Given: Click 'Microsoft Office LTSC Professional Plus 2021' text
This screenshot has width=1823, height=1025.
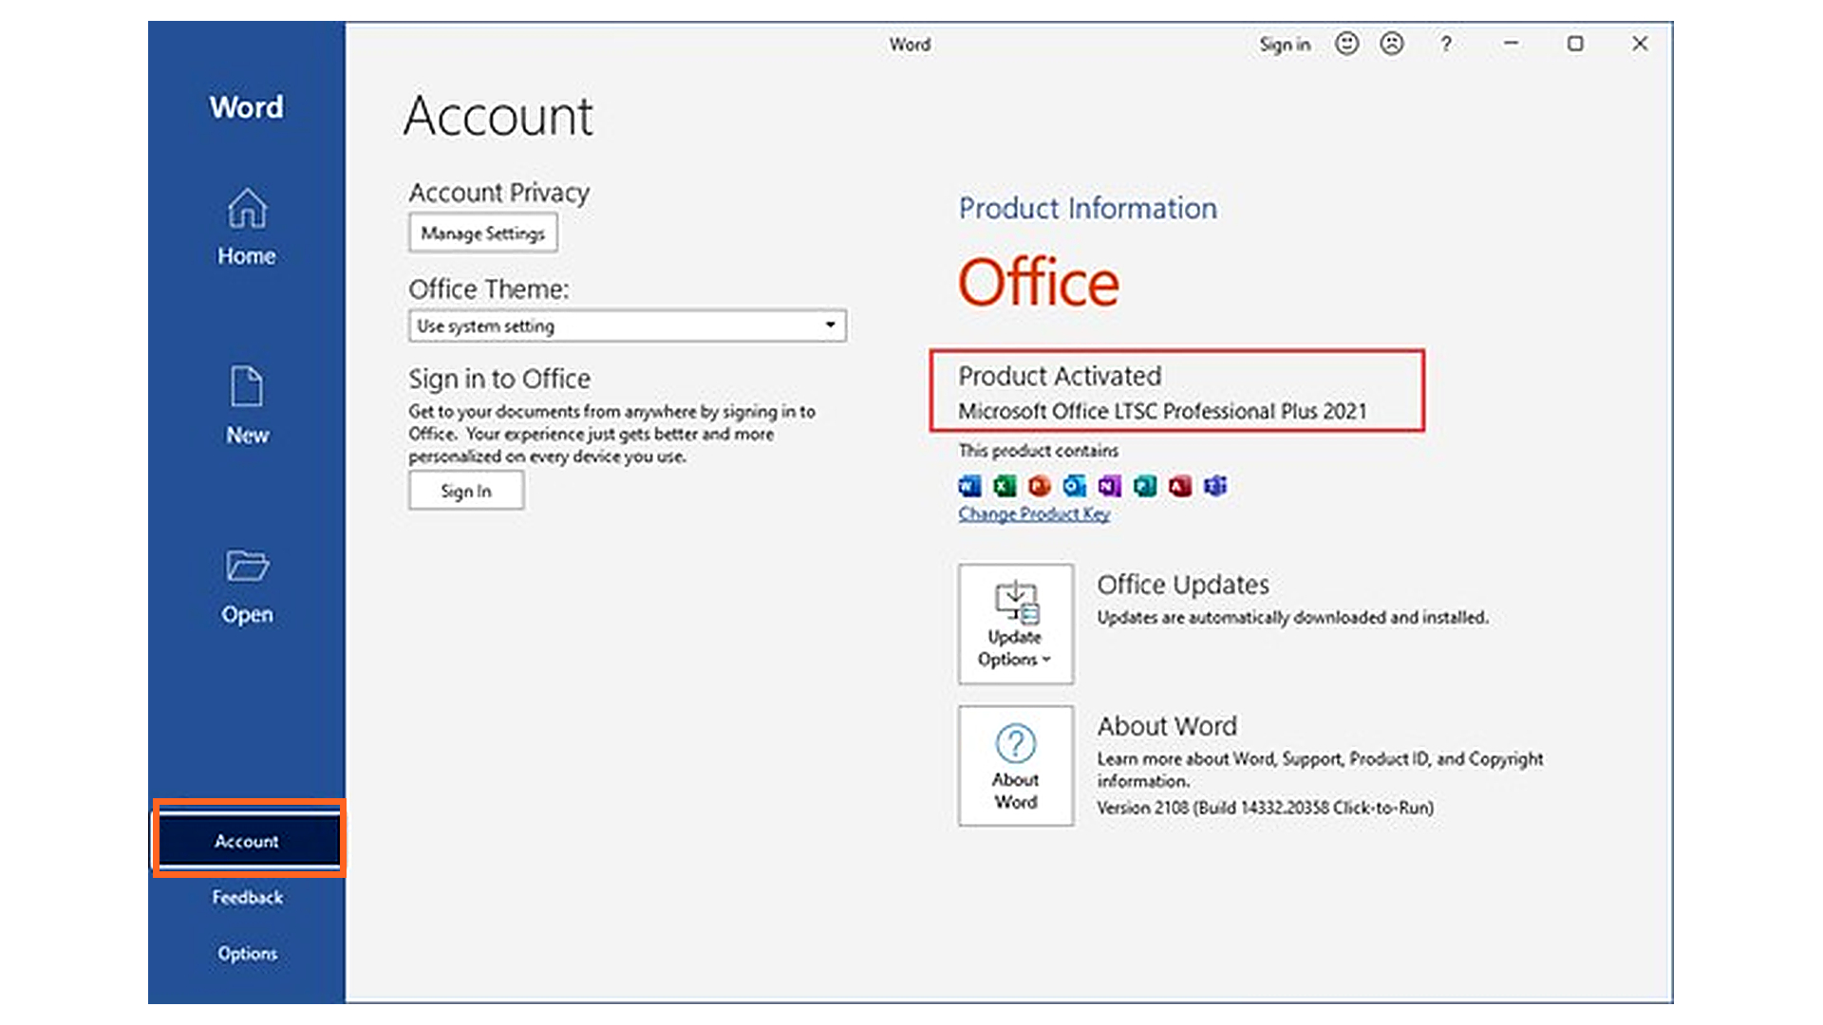Looking at the screenshot, I should click(x=1162, y=411).
